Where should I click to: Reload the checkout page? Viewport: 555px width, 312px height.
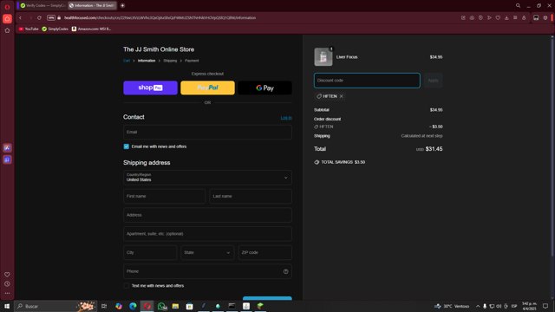[x=39, y=17]
